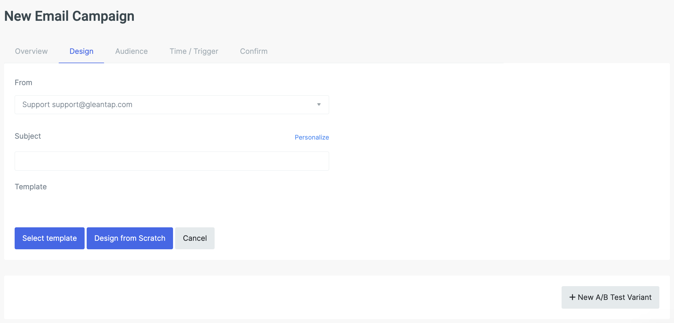Click the From field label
Viewport: 674px width, 323px height.
click(x=23, y=83)
